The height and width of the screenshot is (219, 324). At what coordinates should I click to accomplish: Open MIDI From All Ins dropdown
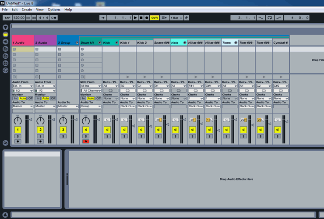point(91,86)
